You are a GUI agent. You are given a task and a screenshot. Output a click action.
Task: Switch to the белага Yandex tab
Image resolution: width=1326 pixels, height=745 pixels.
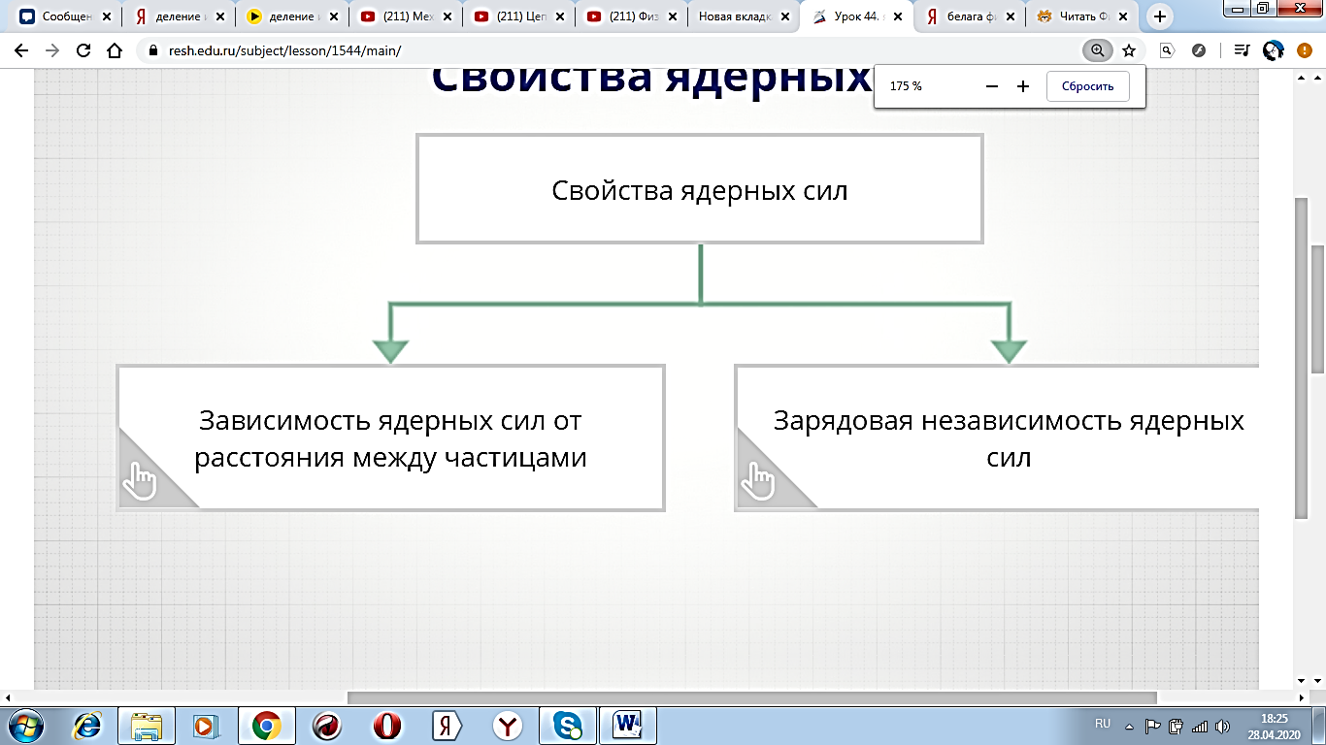(x=968, y=16)
